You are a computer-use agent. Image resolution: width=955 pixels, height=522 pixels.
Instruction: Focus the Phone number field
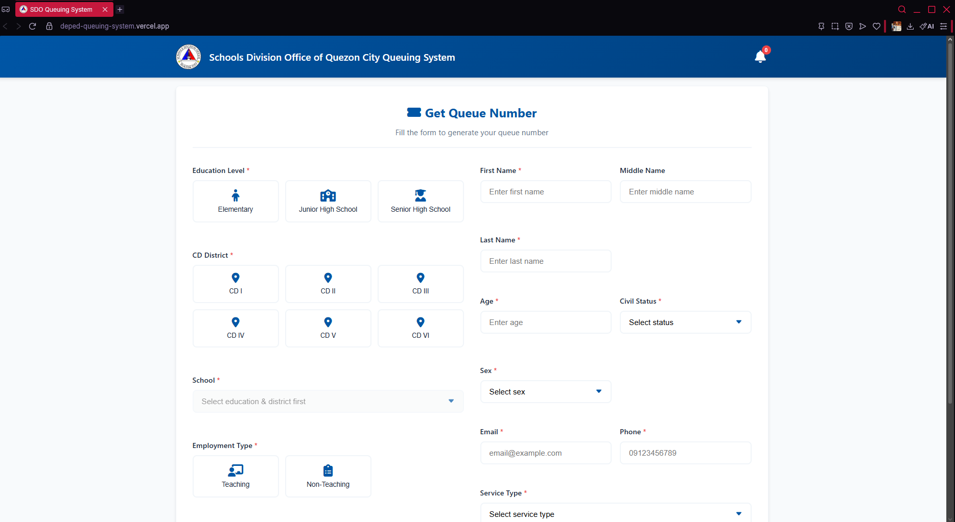pyautogui.click(x=685, y=453)
